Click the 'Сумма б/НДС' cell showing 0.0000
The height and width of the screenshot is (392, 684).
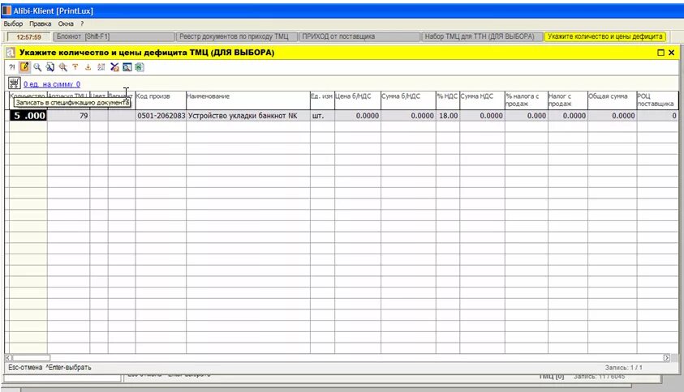(x=408, y=116)
